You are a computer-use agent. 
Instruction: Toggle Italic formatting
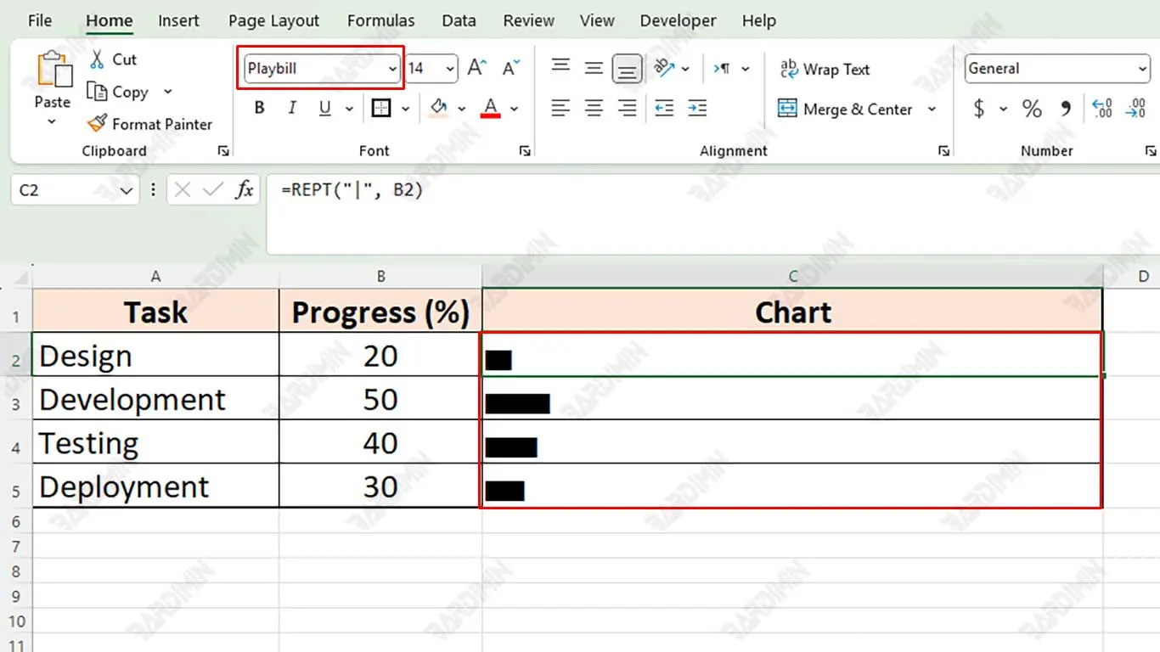click(292, 109)
